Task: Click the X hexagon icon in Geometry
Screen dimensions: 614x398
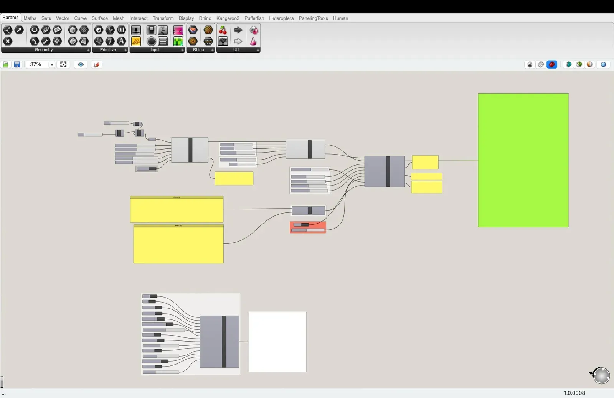Action: (x=8, y=41)
